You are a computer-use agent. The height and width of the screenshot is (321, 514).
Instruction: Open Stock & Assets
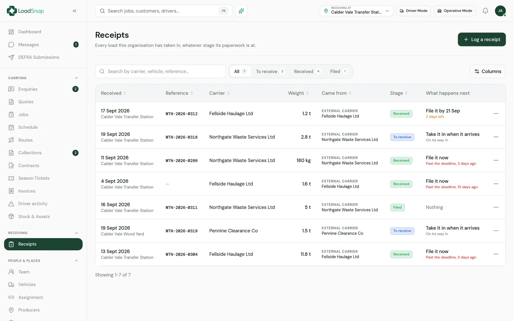click(x=43, y=217)
